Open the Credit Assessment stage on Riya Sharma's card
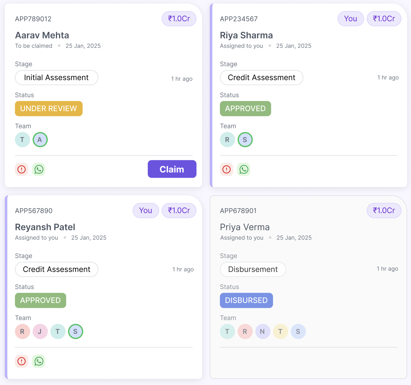Image resolution: width=411 pixels, height=385 pixels. pyautogui.click(x=261, y=78)
